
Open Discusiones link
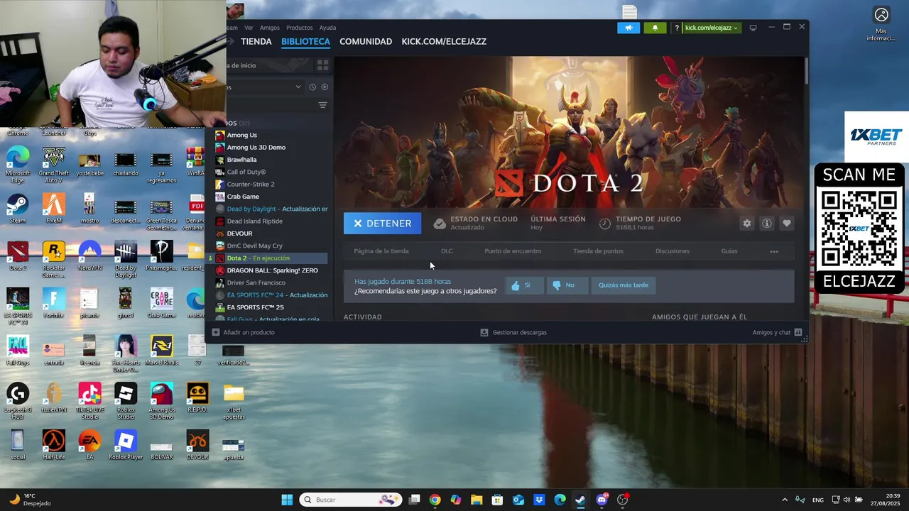[673, 251]
